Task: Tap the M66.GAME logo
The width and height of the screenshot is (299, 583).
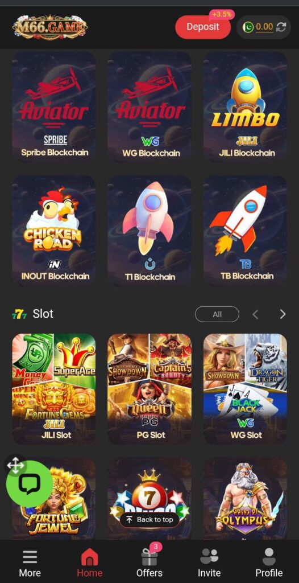Action: [x=50, y=27]
